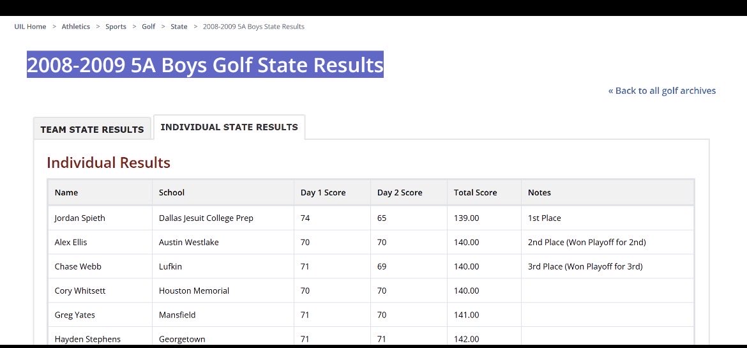Select the Alex Ellis name cell
Screen dimensions: 747x348
coord(100,242)
